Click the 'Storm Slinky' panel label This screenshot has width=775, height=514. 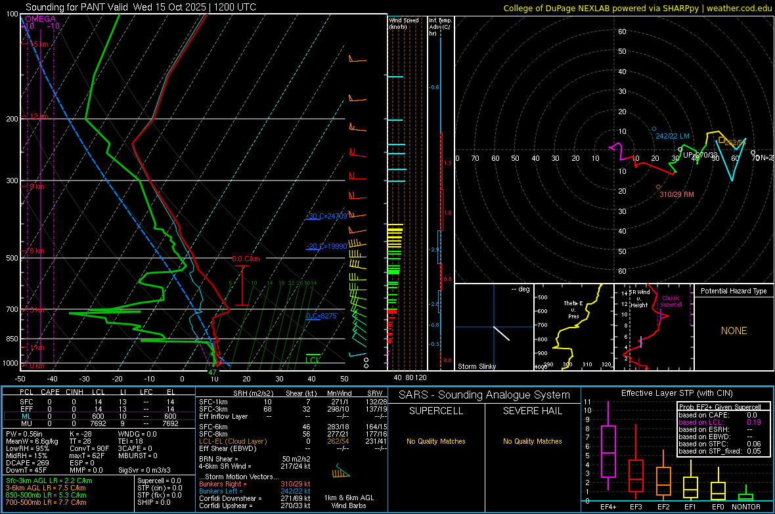476,366
